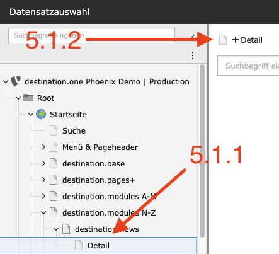The image size is (279, 254).
Task: Click the TYPO3 logo icon of the site root
Action: (16, 81)
